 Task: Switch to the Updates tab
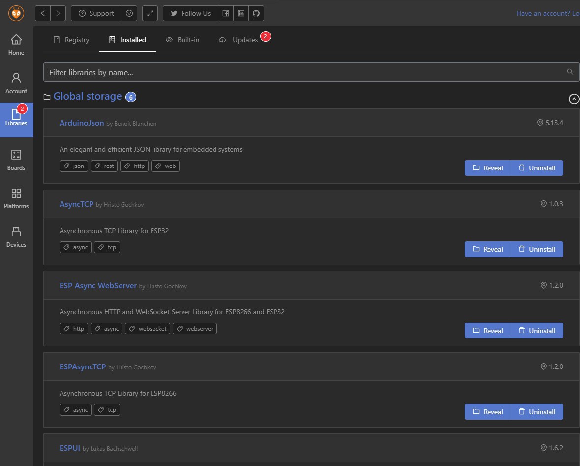point(239,40)
